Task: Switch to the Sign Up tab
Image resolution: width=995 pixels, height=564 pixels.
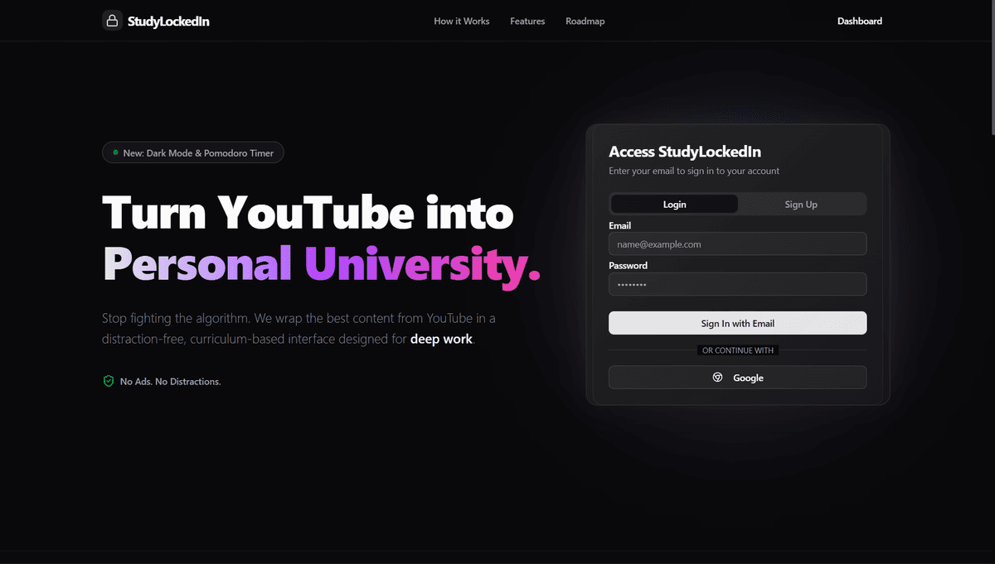Action: [801, 205]
